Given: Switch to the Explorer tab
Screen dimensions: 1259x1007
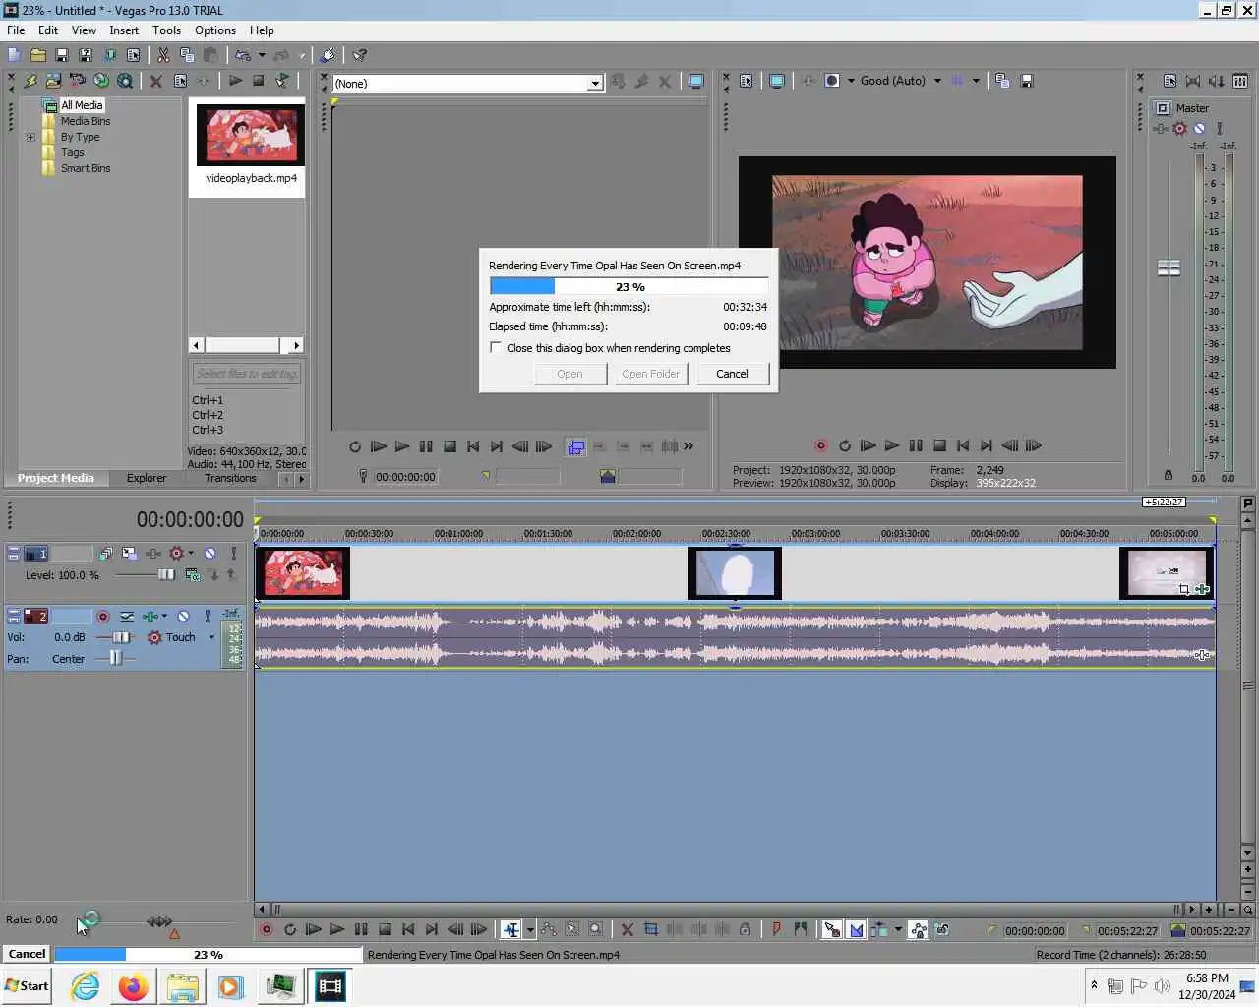Looking at the screenshot, I should point(147,478).
